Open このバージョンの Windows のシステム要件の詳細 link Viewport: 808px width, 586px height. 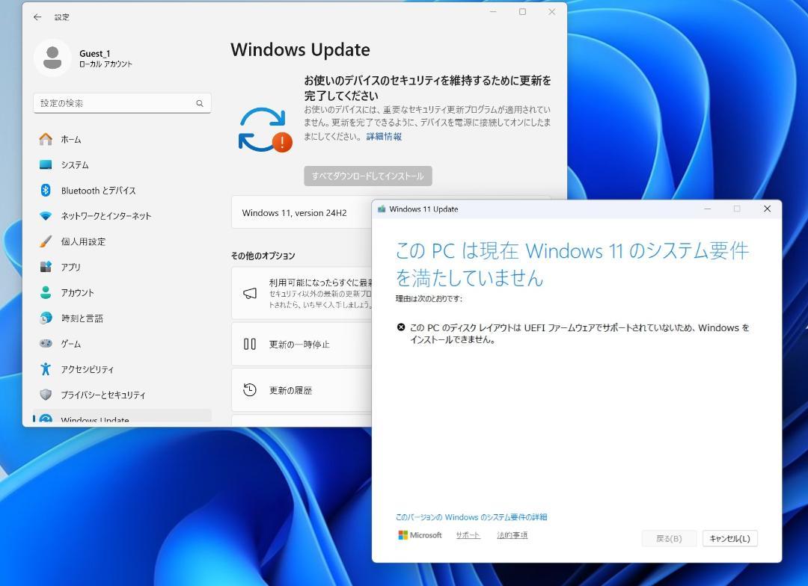(x=471, y=517)
